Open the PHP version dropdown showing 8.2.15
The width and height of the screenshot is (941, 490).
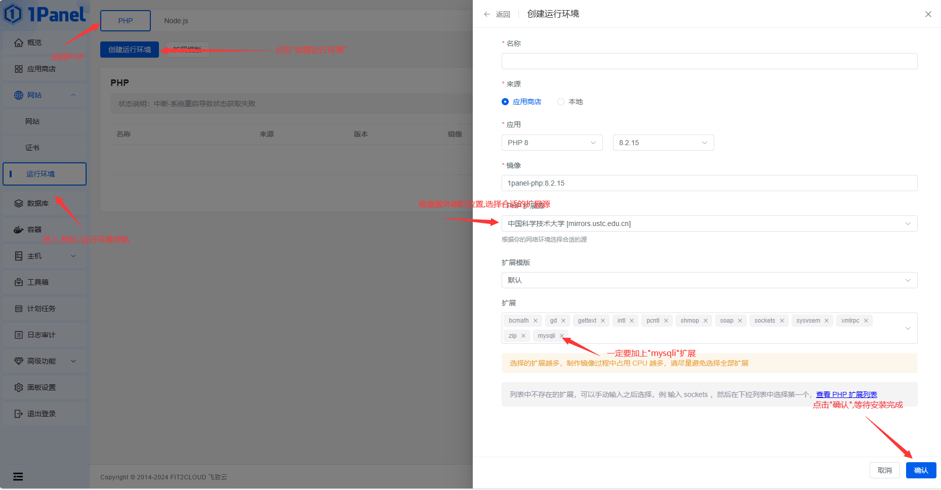[x=663, y=143]
